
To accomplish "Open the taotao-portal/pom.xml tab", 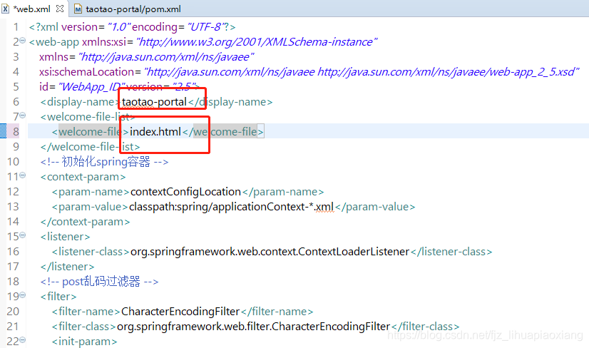I will (x=133, y=9).
